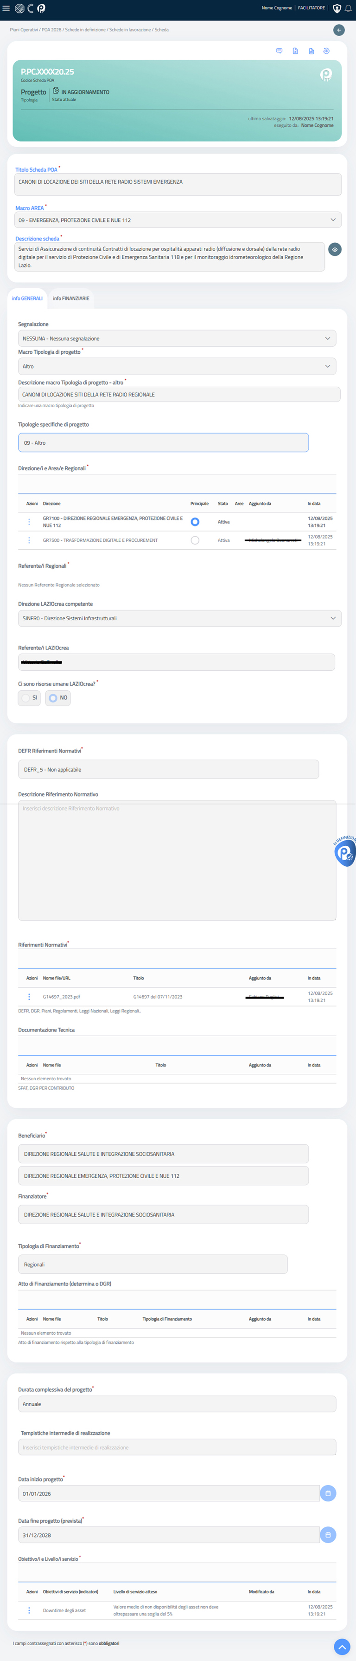
Task: Switch to the info FINANZIARIE tab
Action: [x=71, y=298]
